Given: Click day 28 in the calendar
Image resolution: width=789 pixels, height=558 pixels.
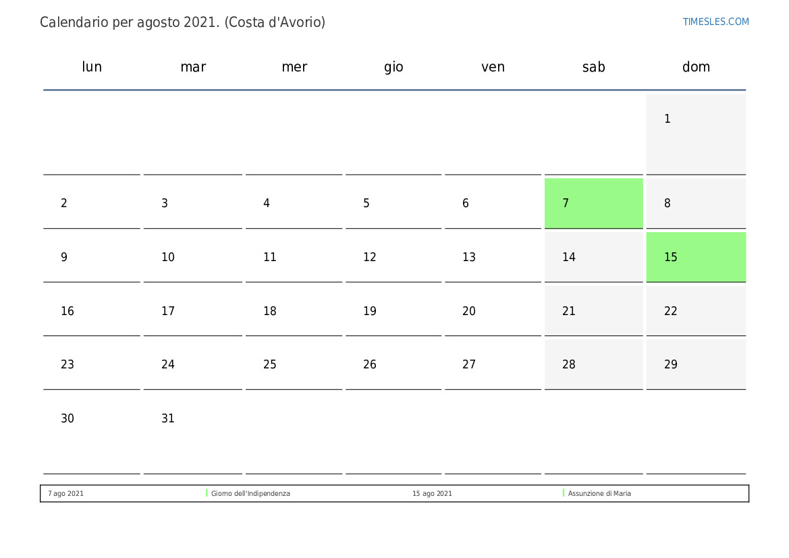Looking at the screenshot, I should pos(594,365).
